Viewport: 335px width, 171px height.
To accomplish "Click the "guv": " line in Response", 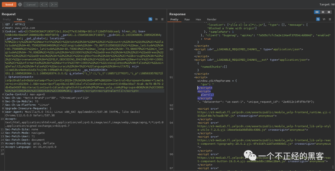I will point(207,84).
